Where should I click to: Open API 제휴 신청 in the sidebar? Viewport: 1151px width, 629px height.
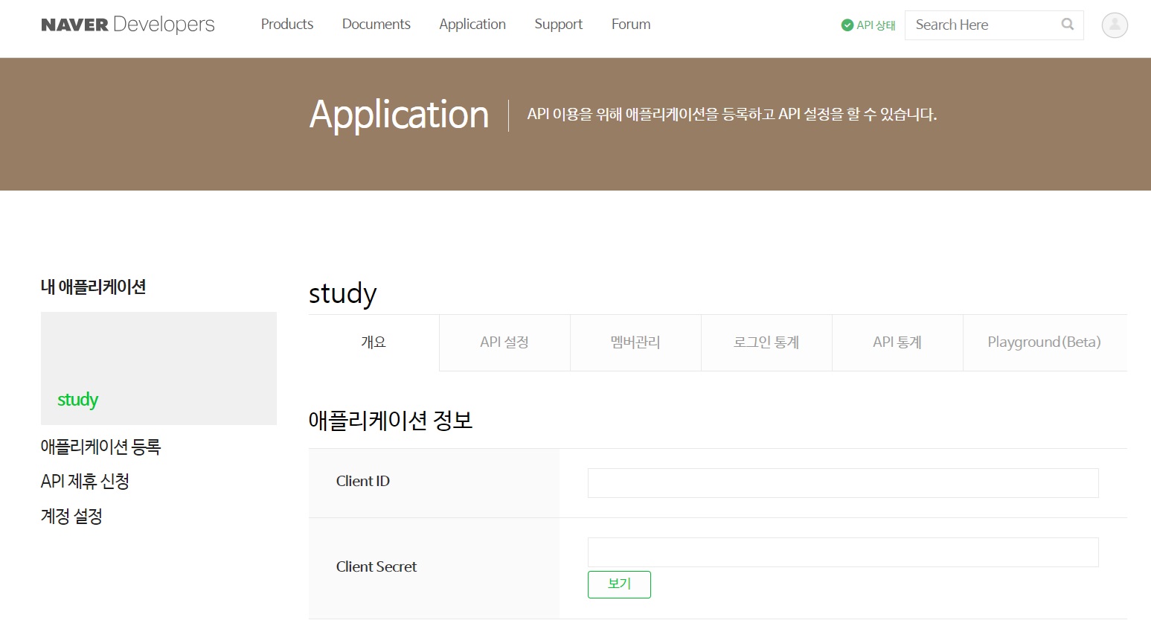click(85, 482)
